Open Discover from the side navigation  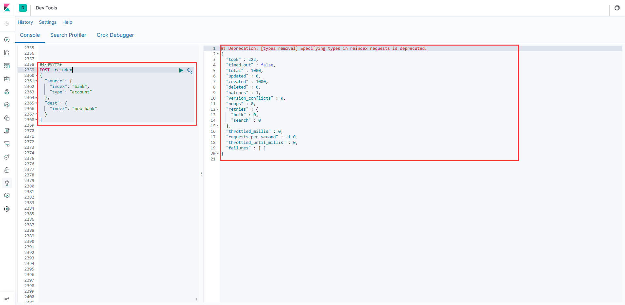[7, 40]
